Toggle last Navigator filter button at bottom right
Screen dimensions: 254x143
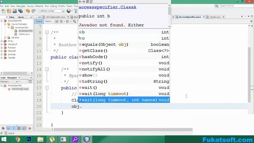[x=30, y=128]
